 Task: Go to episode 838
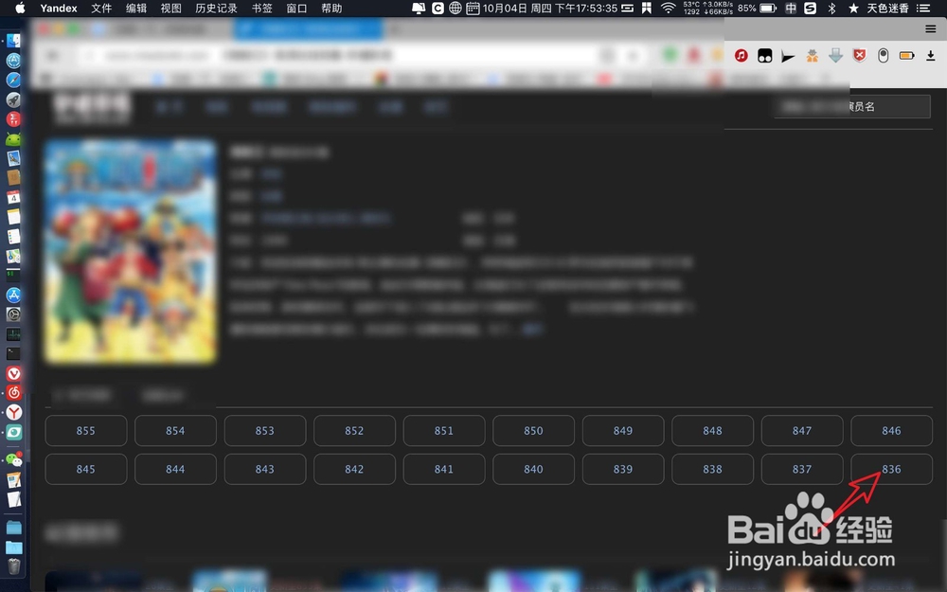tap(713, 469)
